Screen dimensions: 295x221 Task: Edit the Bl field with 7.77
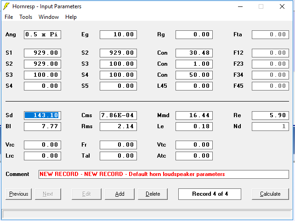43,126
